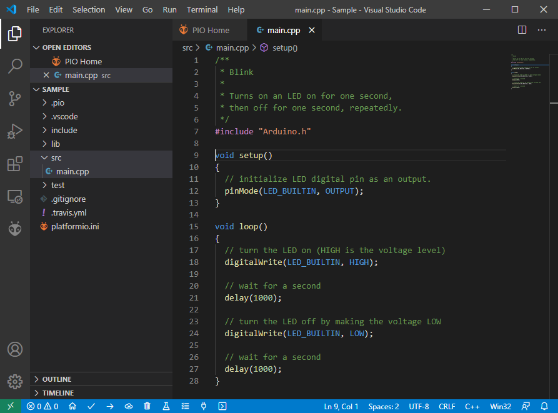The image size is (558, 413).
Task: Open the Help menu
Action: coord(236,9)
